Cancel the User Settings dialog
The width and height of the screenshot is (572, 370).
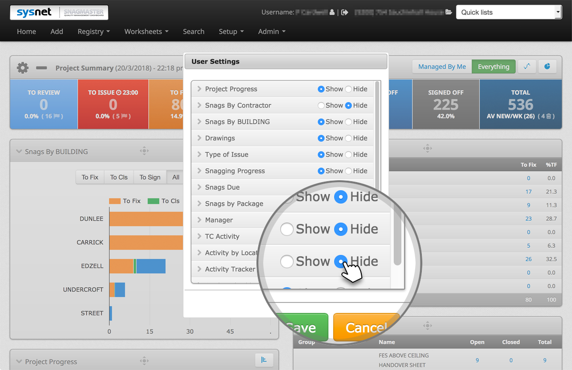coord(367,327)
